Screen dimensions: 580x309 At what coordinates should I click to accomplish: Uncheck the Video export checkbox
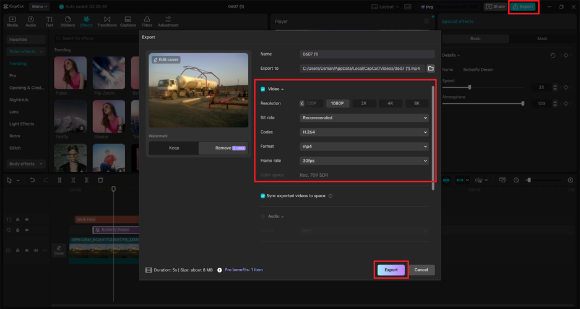(x=263, y=89)
